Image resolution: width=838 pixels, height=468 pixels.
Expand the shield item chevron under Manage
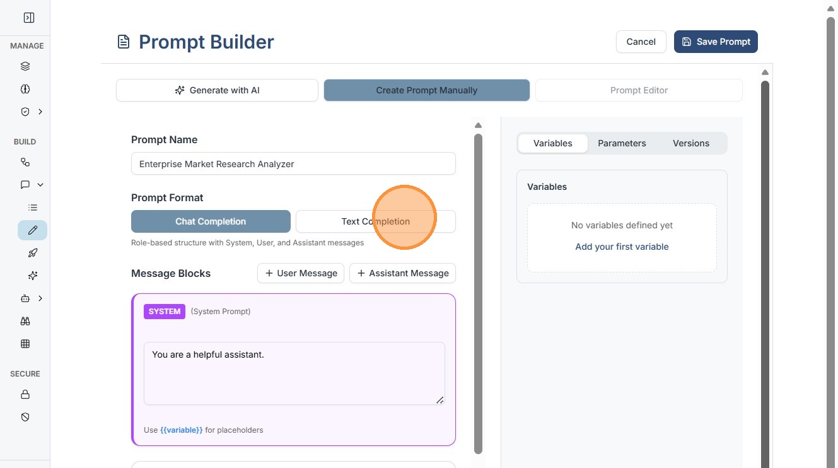(40, 112)
